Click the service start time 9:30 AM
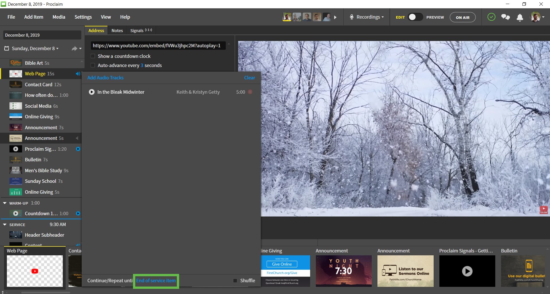This screenshot has height=294, width=550. [x=58, y=224]
